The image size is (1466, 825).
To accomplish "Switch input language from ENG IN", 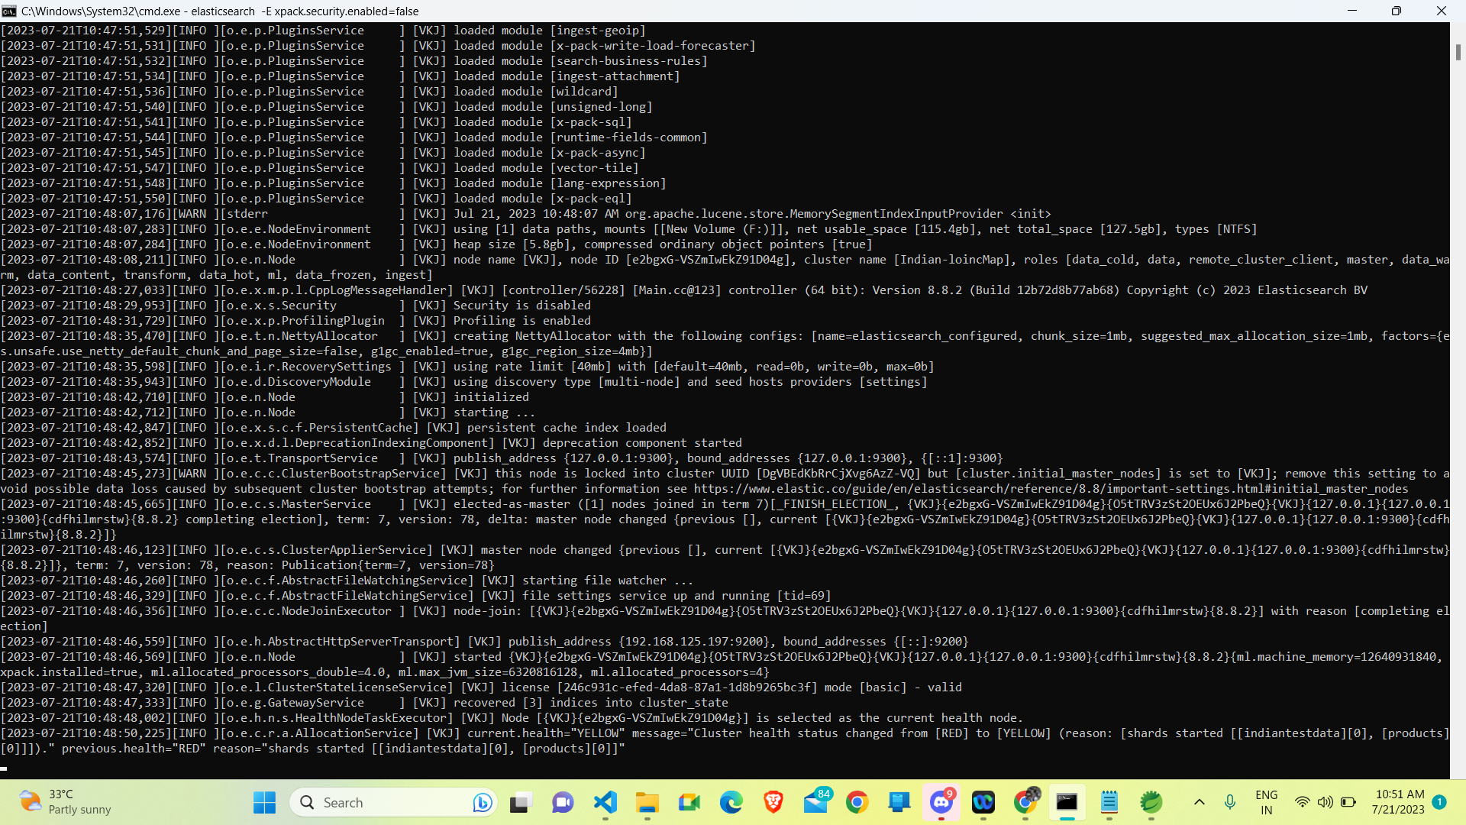I will pyautogui.click(x=1267, y=802).
